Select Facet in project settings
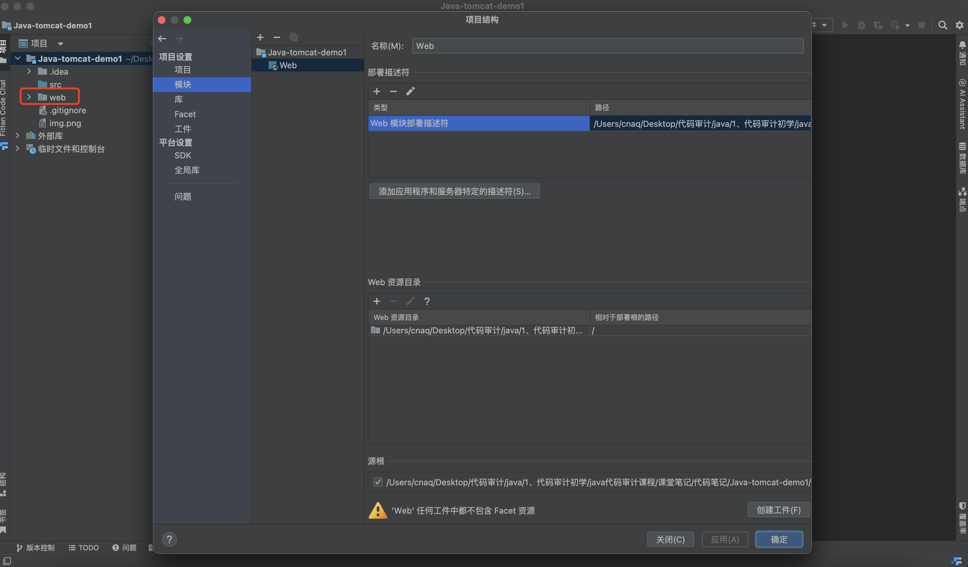Viewport: 968px width, 567px height. coord(185,114)
